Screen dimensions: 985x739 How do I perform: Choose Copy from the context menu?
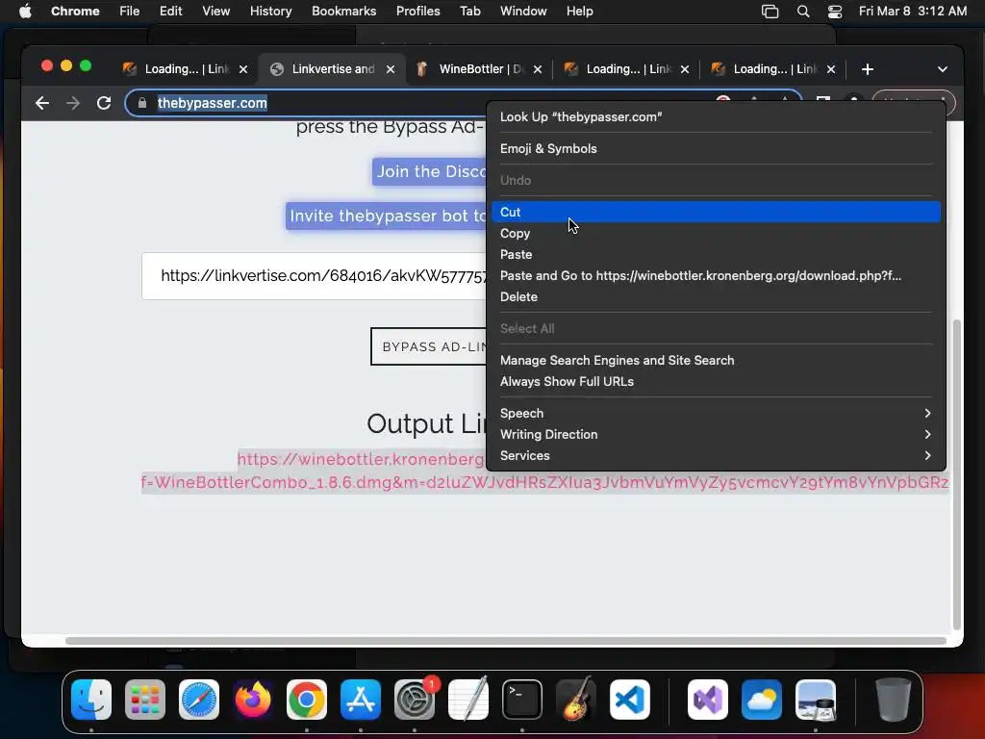coord(716,233)
